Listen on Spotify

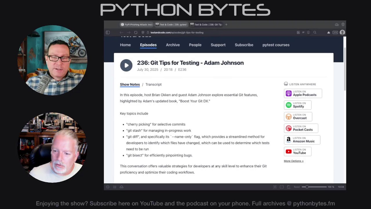[x=298, y=105]
